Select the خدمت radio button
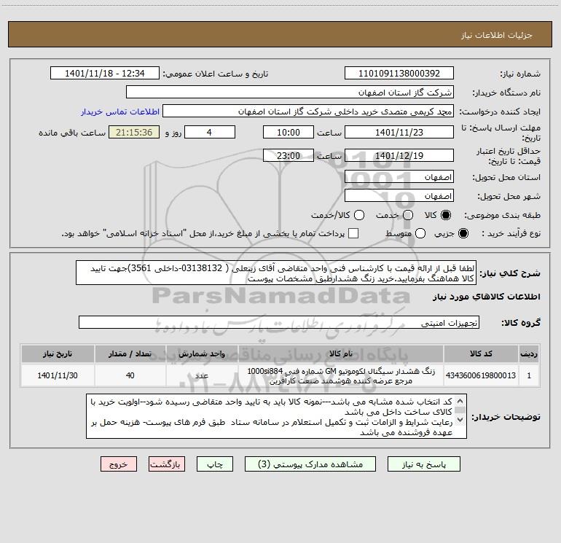This screenshot has width=561, height=543. click(x=408, y=215)
